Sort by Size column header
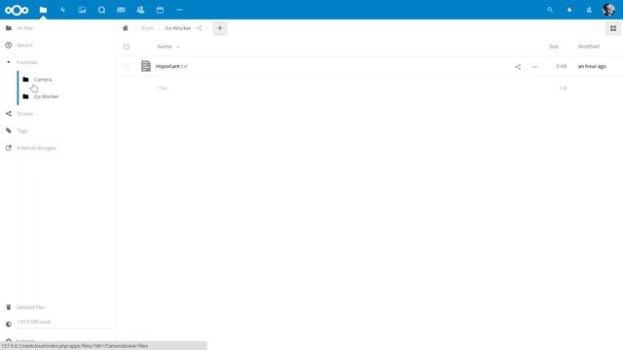The height and width of the screenshot is (350, 623). 554,47
